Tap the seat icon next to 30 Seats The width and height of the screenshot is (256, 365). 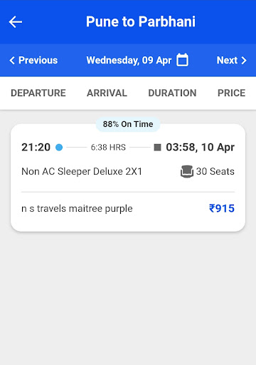(187, 171)
